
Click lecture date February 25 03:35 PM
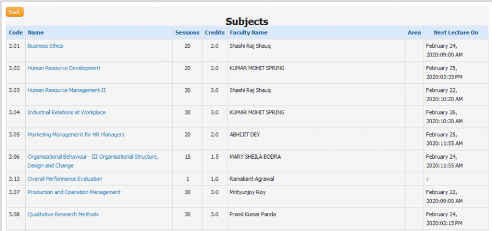click(444, 73)
